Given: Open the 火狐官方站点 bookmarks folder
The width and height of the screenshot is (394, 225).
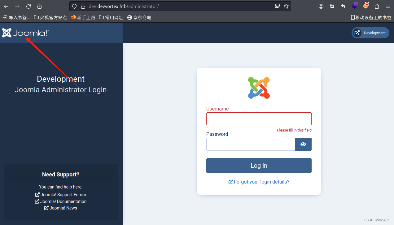Looking at the screenshot, I should click(x=50, y=18).
